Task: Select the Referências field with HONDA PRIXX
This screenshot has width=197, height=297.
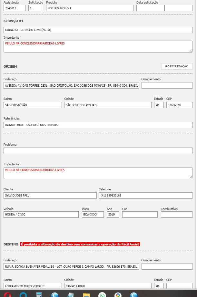Action: tap(98, 125)
